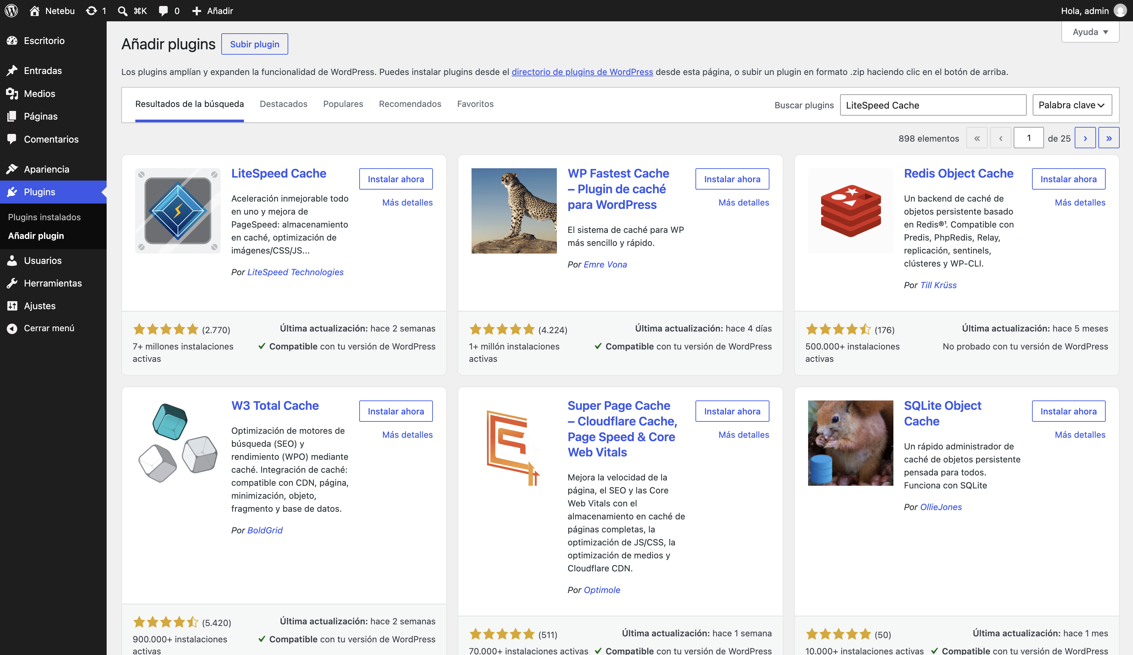The image size is (1133, 655).
Task: Open Ajustes settings icon
Action: tap(12, 306)
